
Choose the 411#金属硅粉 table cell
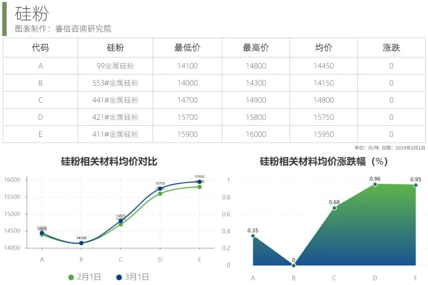(x=115, y=135)
